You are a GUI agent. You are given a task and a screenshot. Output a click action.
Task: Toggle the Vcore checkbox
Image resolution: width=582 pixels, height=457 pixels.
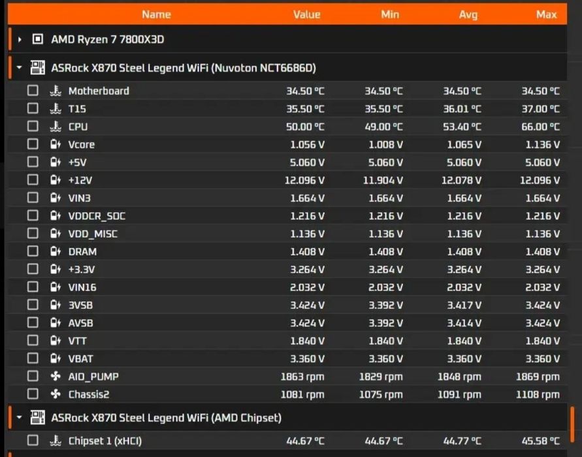[33, 144]
